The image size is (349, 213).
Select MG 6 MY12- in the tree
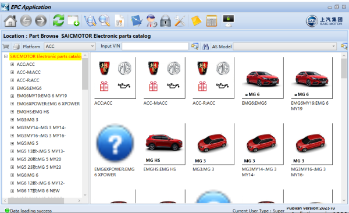click(x=41, y=183)
